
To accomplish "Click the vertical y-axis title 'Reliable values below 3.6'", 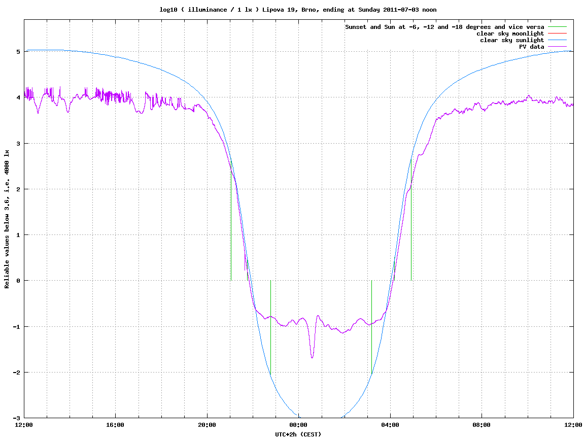I will coord(7,219).
